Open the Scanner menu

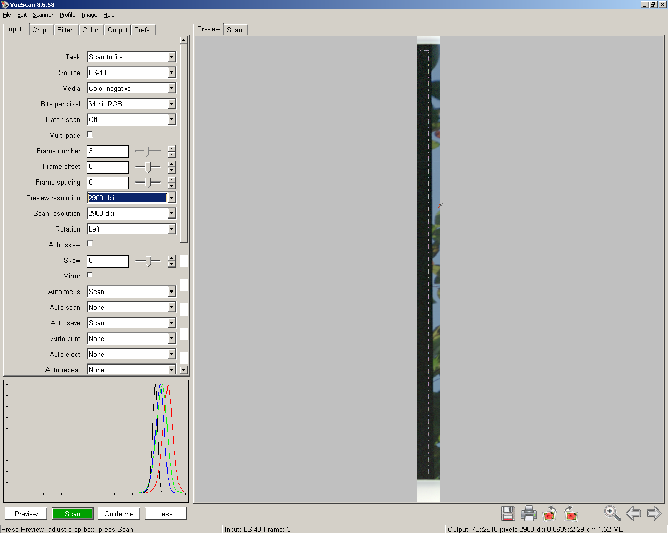pos(43,15)
